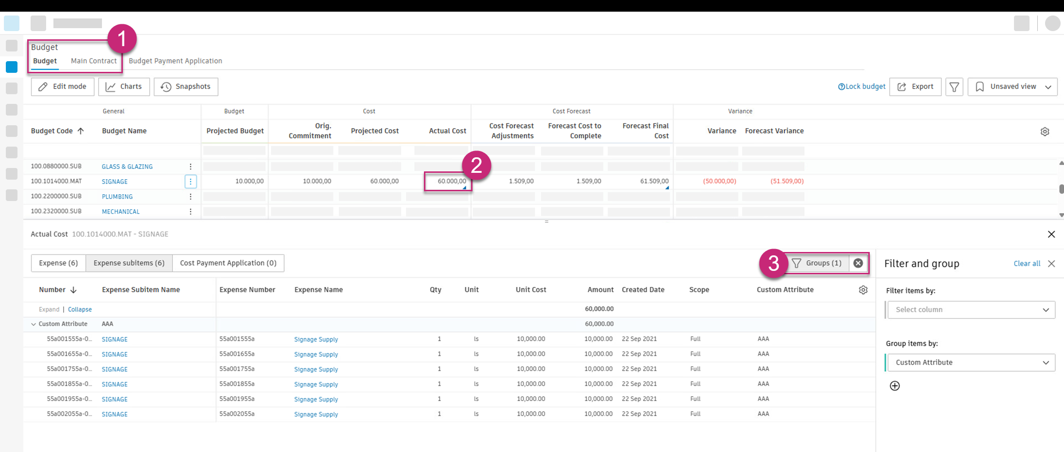Viewport: 1064px width, 452px height.
Task: Close the Actual Cost details panel
Action: pyautogui.click(x=1051, y=234)
